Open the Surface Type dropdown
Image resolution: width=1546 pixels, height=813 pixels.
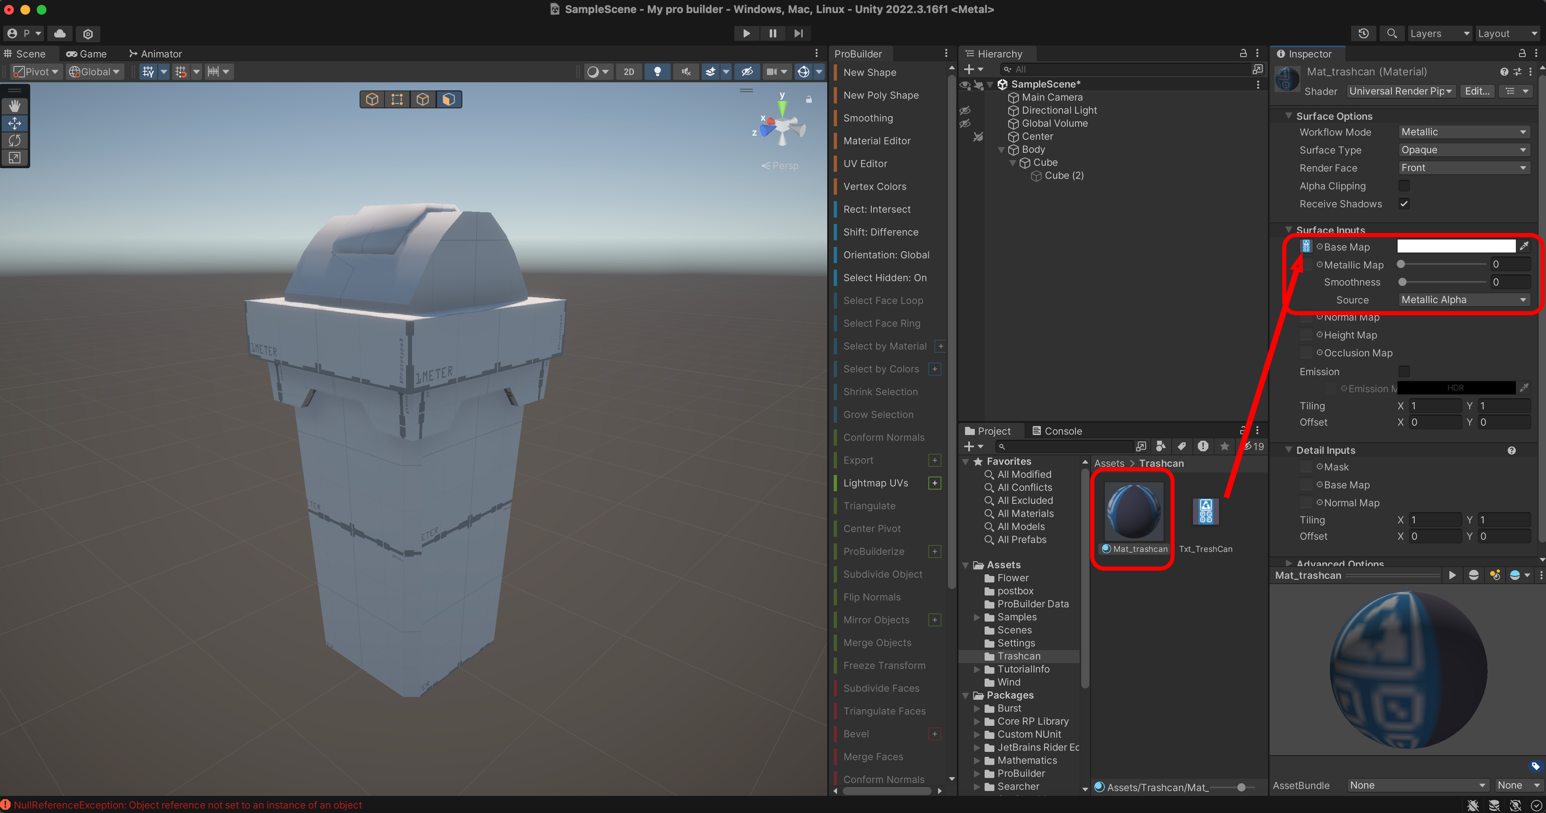[1462, 150]
